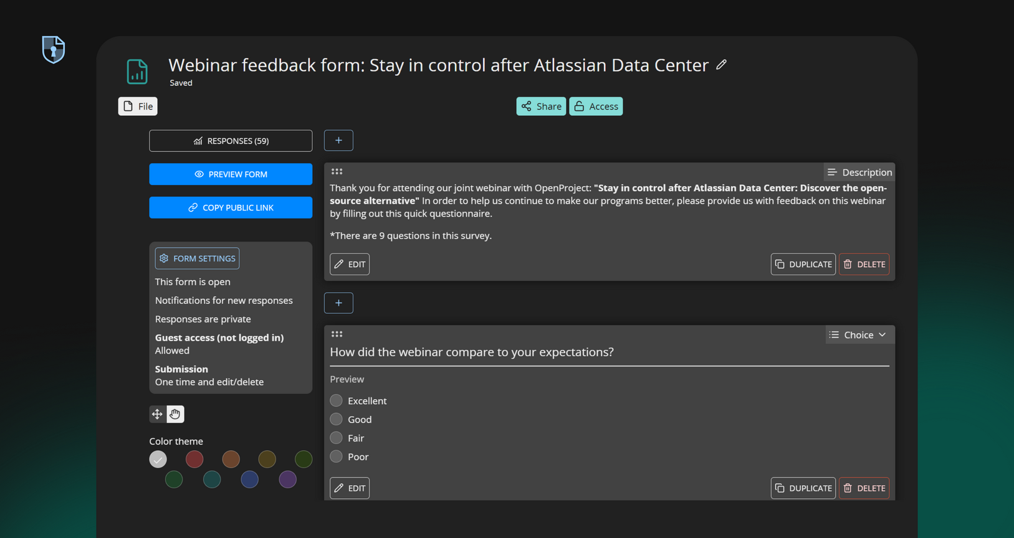Select the Excellent radio option

pyautogui.click(x=337, y=400)
